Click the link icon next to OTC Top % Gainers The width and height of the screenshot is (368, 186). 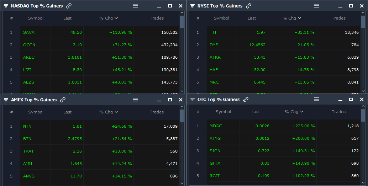[246, 100]
